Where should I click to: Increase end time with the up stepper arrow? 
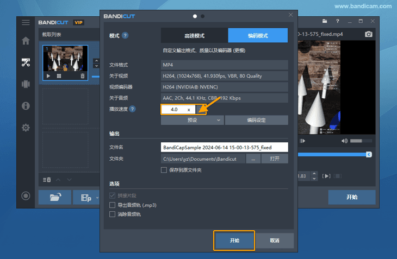[314, 174]
